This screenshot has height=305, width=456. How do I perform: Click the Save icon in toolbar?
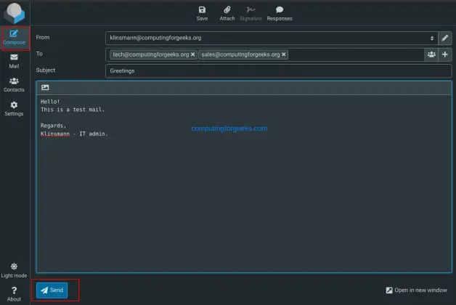[202, 12]
